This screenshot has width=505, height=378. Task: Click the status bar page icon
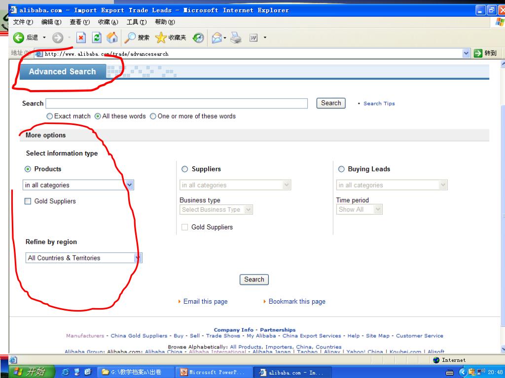pos(13,360)
